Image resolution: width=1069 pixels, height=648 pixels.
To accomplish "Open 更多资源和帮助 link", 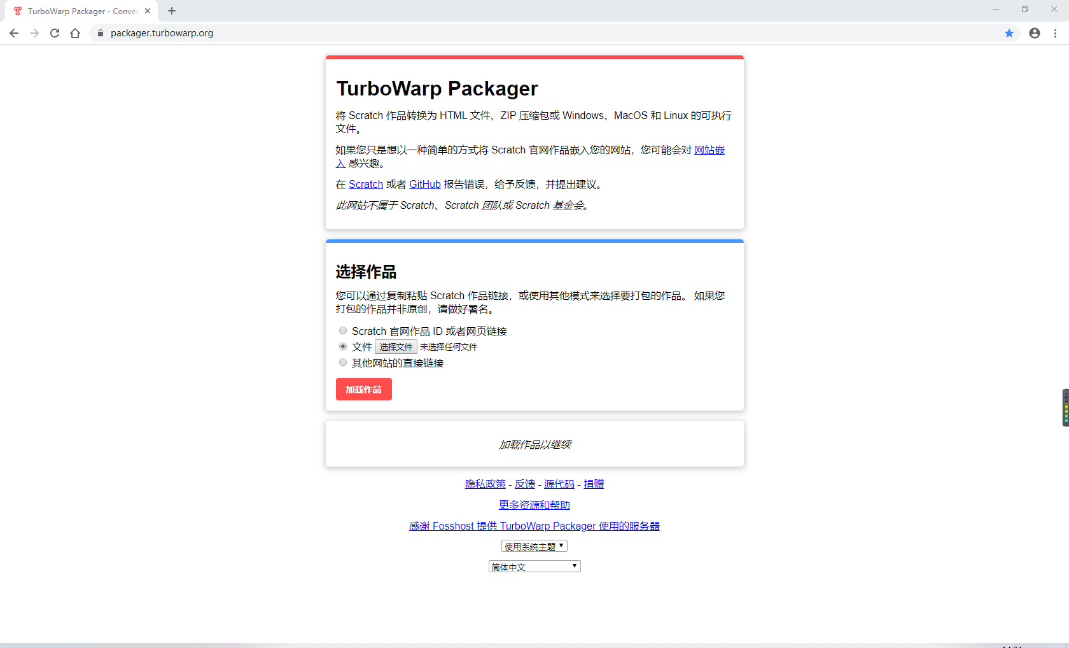I will (534, 505).
